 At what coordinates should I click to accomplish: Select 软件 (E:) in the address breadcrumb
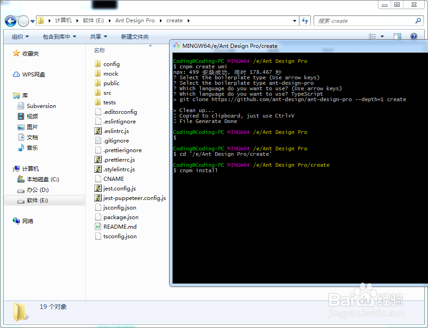(93, 20)
